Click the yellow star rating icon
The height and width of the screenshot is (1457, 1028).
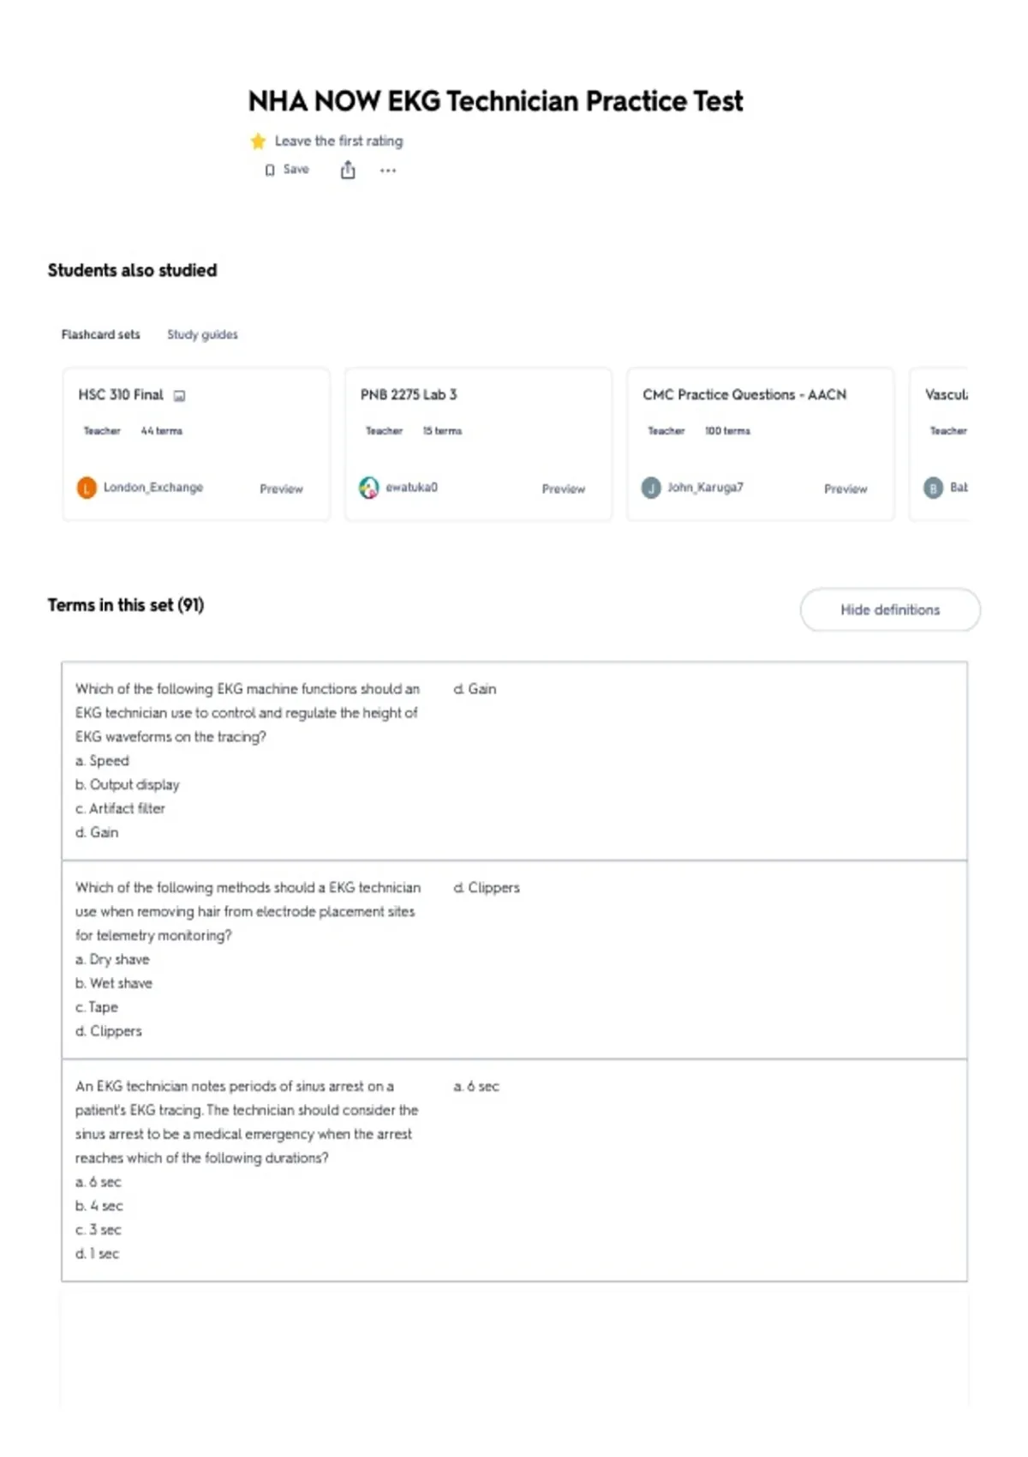point(258,141)
